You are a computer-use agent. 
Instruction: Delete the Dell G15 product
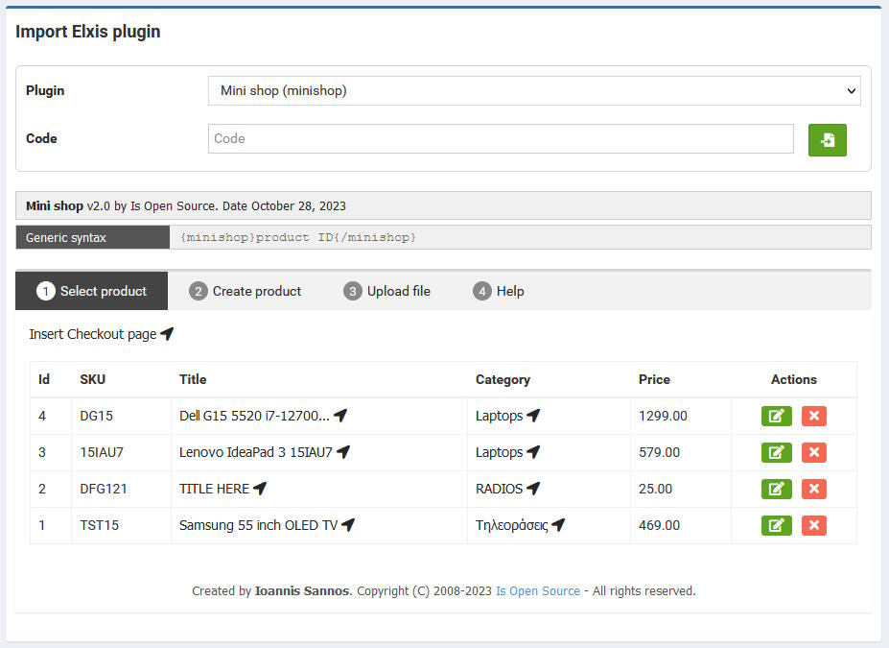[x=814, y=416]
